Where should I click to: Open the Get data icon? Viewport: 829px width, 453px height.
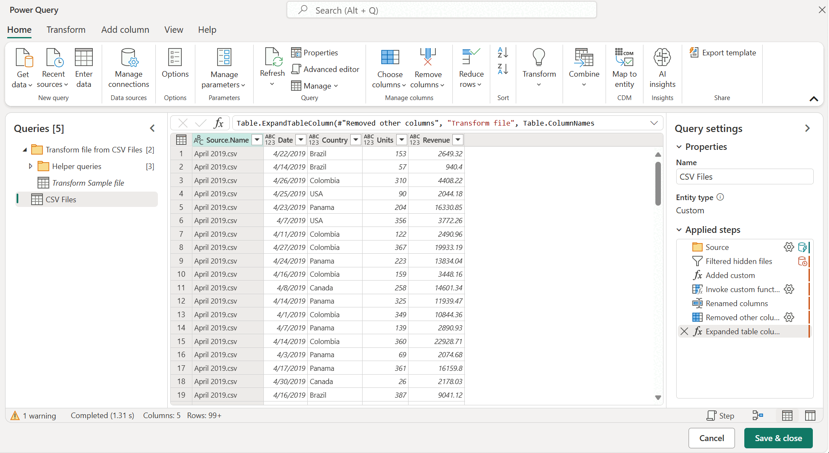23,57
